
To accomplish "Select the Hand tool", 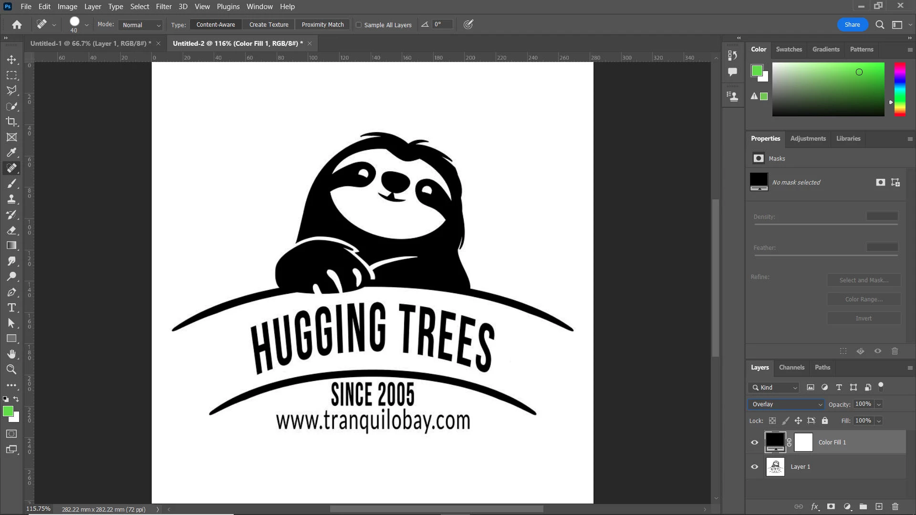I will 11,354.
